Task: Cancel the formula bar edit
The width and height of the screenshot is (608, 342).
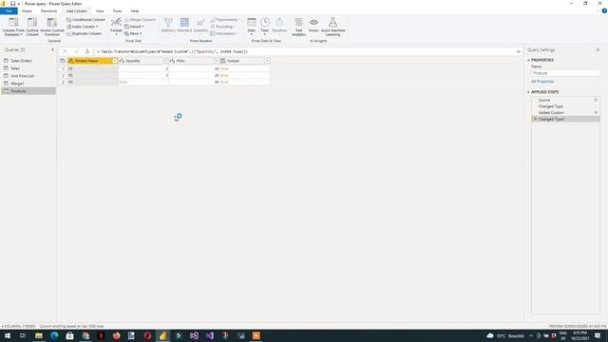Action: pyautogui.click(x=65, y=51)
